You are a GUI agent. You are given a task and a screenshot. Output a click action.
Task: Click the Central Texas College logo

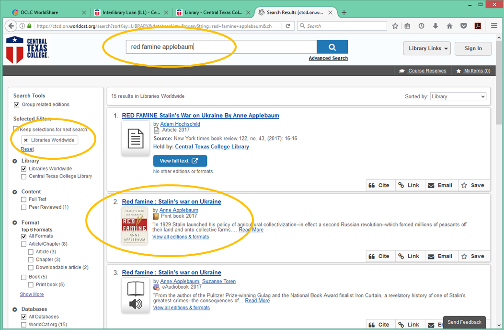tap(28, 49)
